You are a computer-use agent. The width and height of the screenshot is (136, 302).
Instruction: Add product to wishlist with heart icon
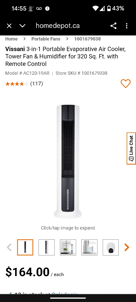tap(125, 84)
